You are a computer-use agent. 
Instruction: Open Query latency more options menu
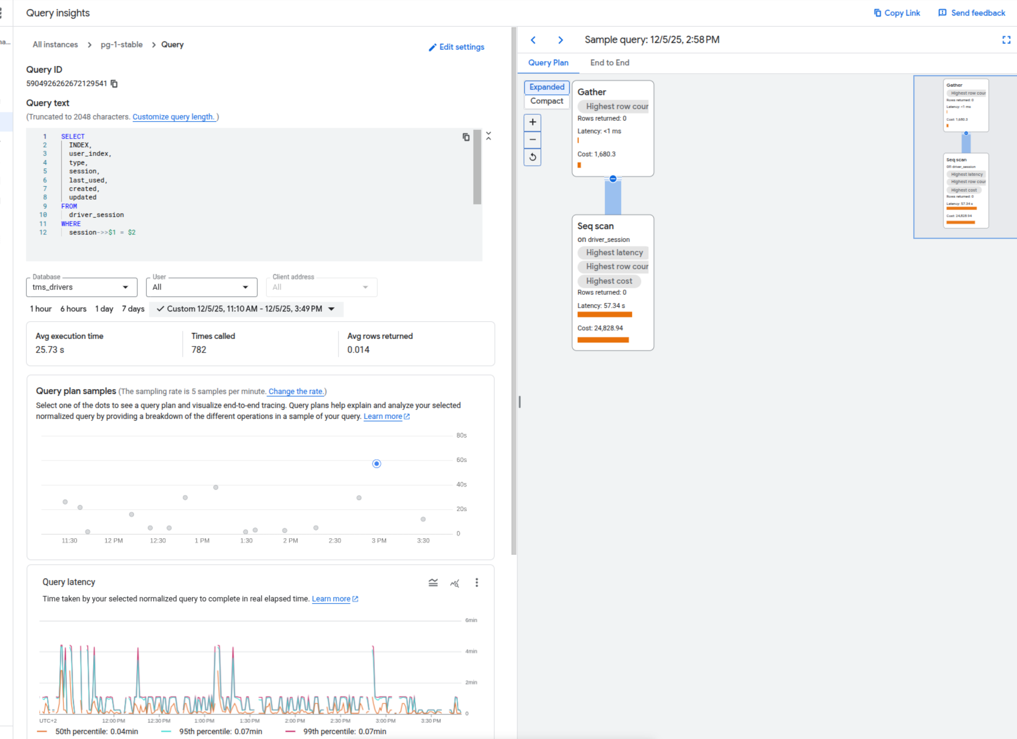click(477, 583)
